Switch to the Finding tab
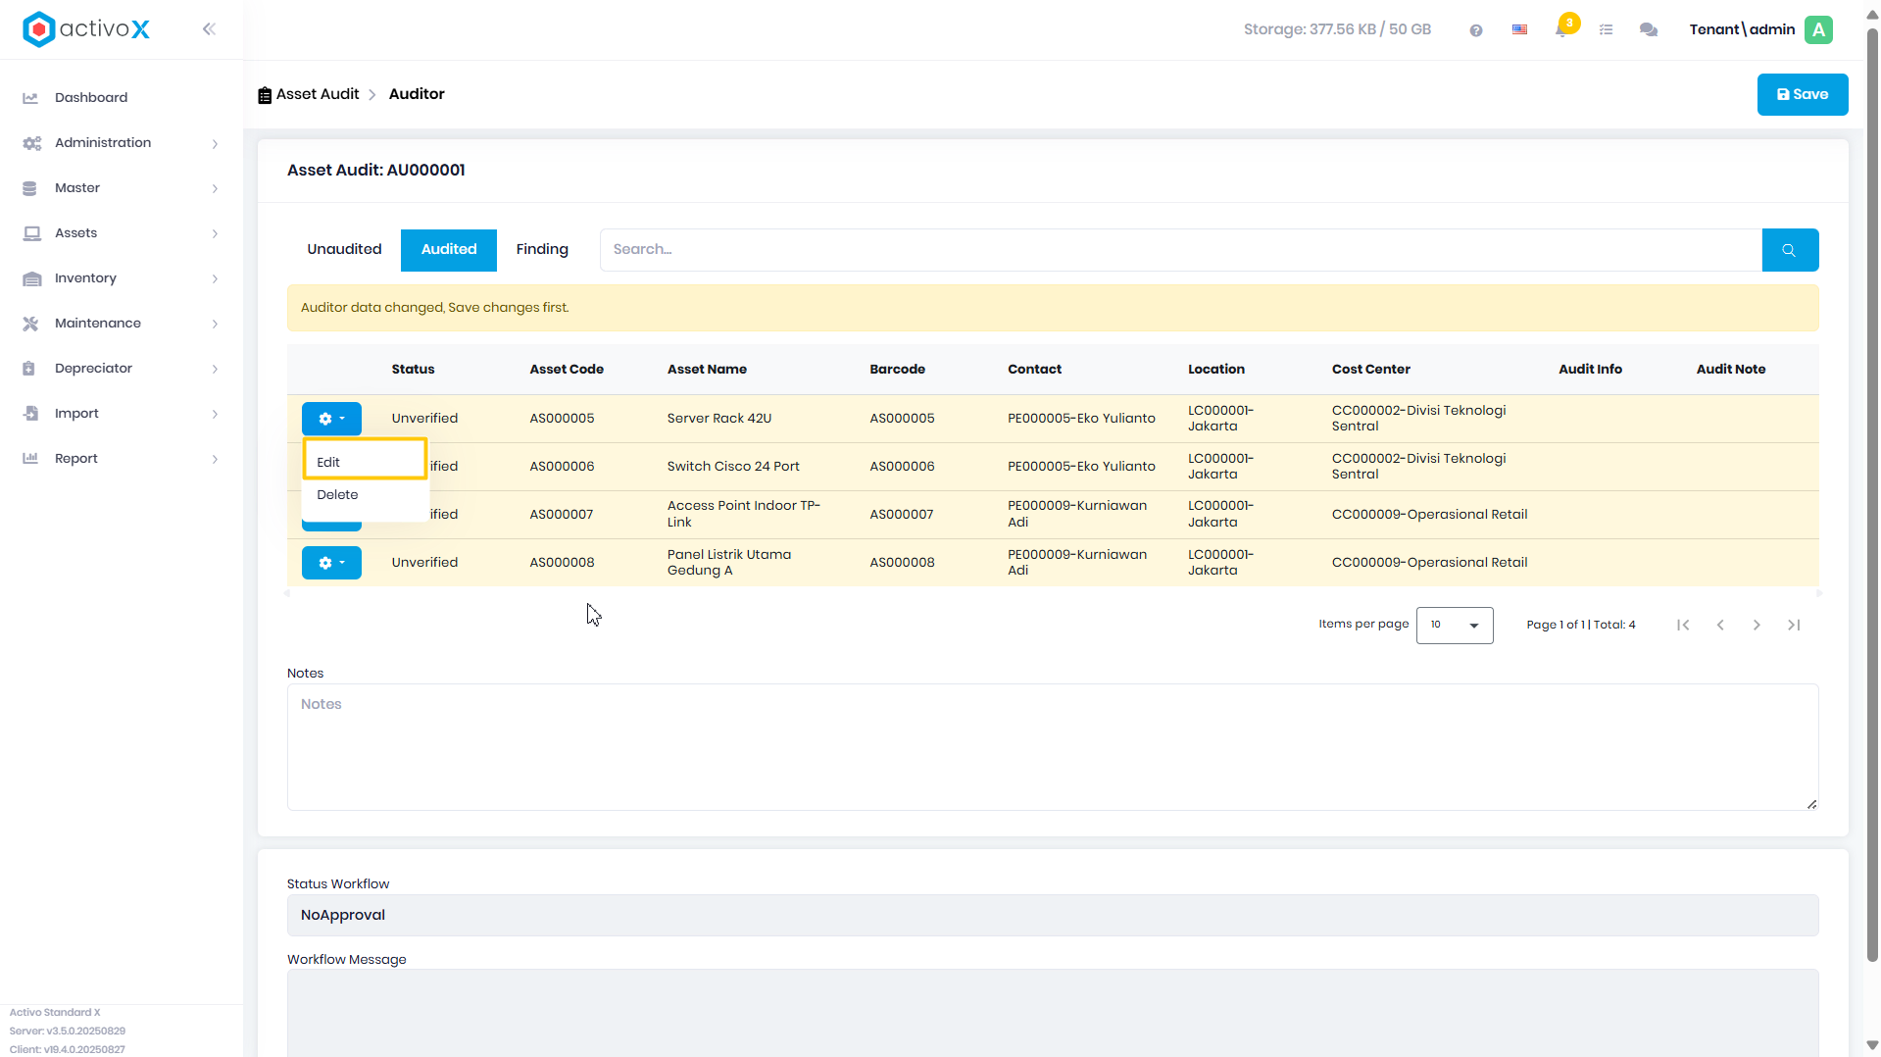 point(542,250)
